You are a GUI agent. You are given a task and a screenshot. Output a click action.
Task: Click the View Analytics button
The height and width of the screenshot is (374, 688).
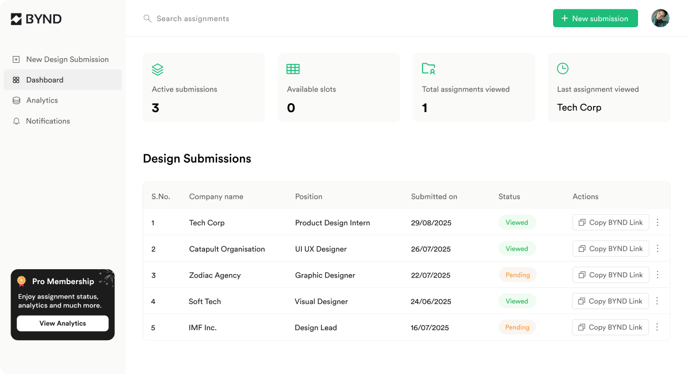tap(63, 324)
